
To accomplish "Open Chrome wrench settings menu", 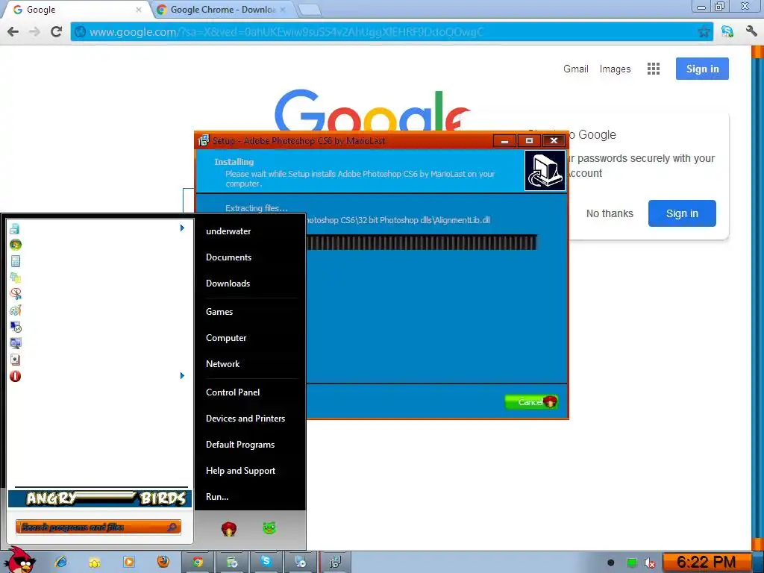I will point(751,31).
